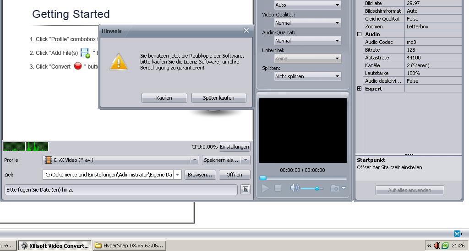Click the DivX film strip profile icon
Screen dimensions: 469x251
pos(49,160)
